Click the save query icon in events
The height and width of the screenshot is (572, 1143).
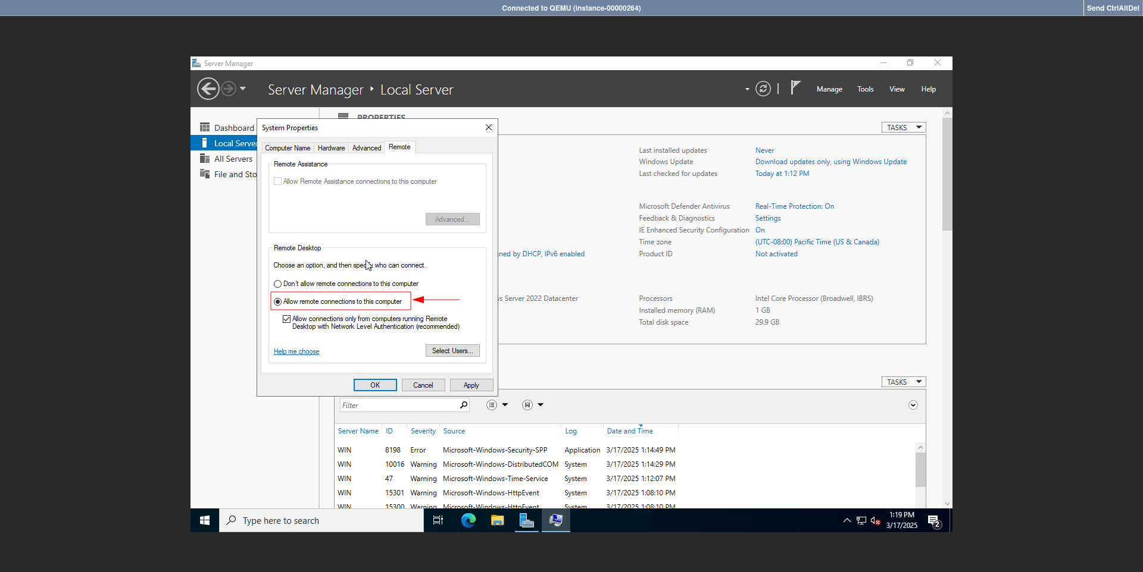(x=527, y=405)
